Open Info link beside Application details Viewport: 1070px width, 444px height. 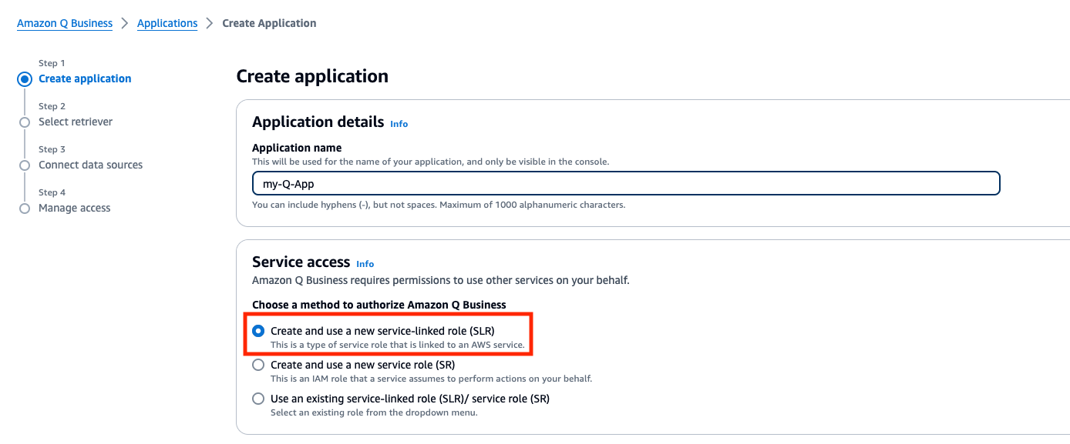tap(399, 124)
